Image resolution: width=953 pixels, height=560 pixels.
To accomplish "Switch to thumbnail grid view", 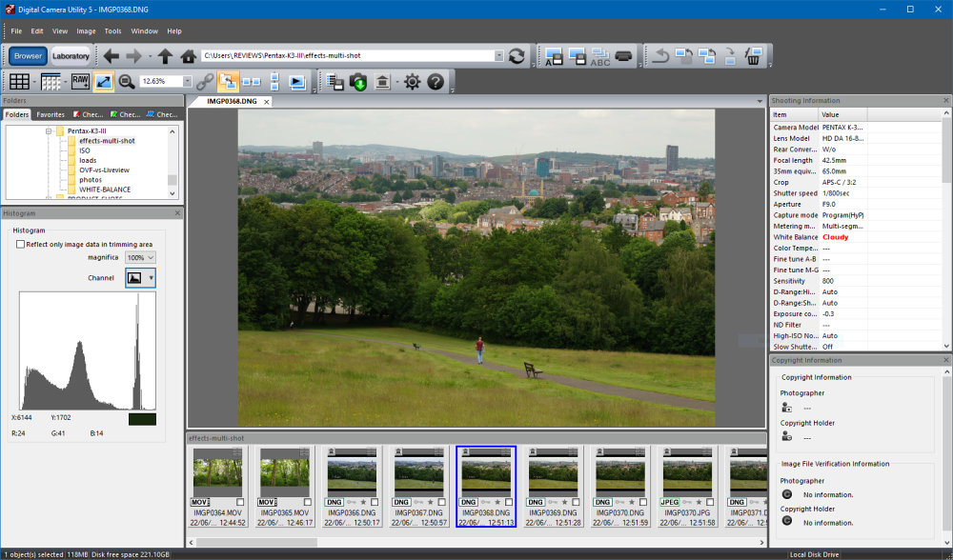I will tap(19, 81).
